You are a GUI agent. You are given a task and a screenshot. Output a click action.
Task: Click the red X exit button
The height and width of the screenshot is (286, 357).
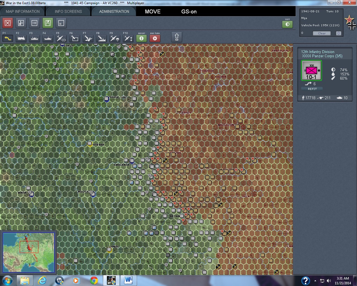[x=8, y=23]
